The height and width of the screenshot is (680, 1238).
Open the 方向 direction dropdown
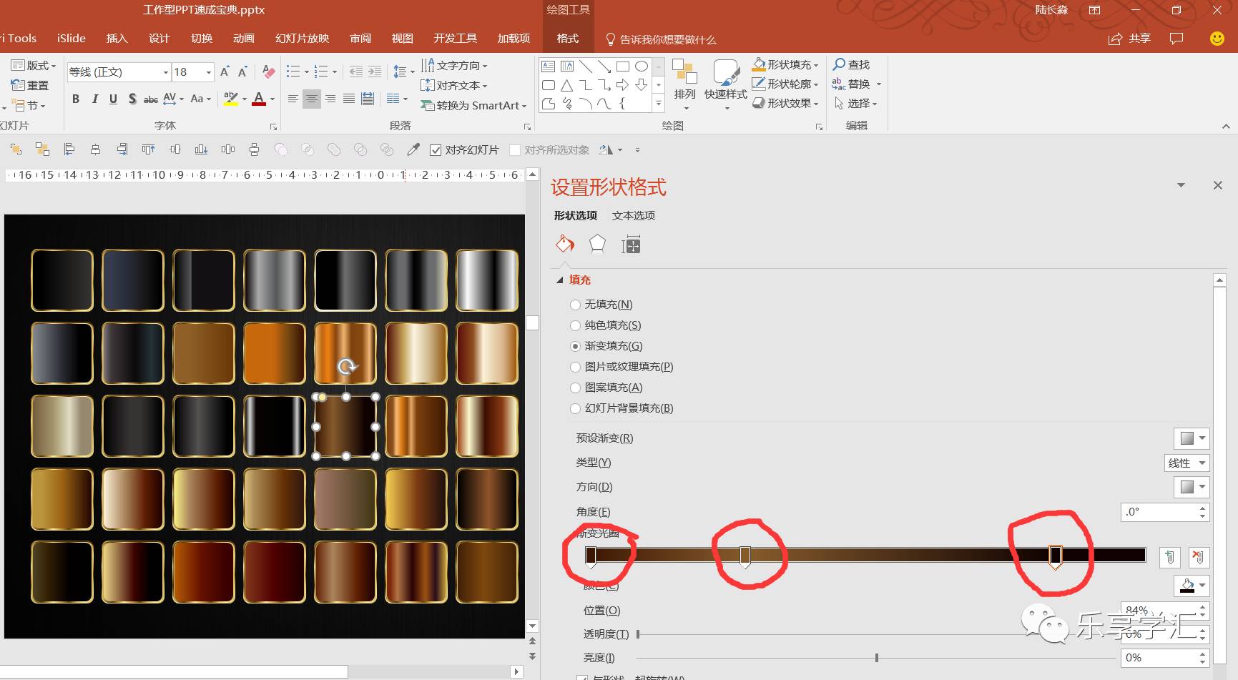click(1192, 487)
